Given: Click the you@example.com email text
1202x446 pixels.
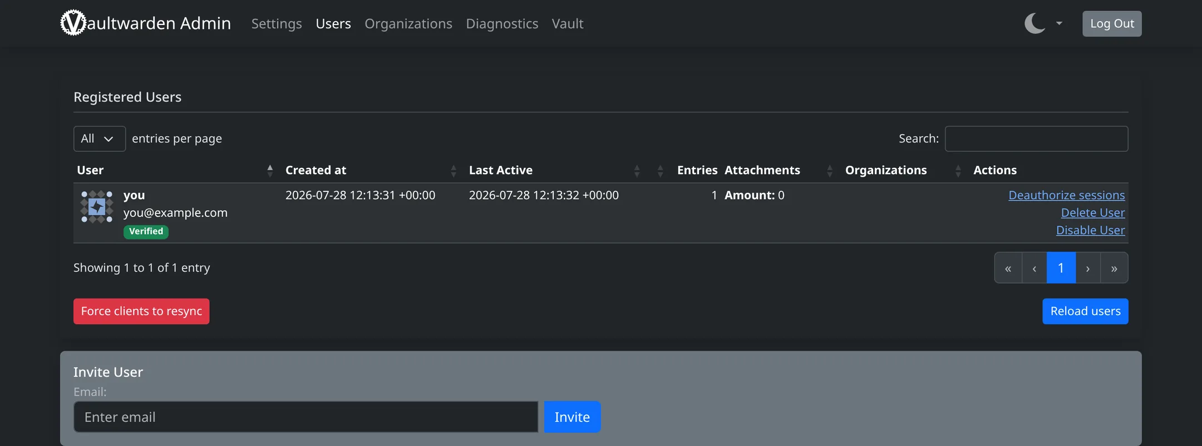Looking at the screenshot, I should [175, 212].
